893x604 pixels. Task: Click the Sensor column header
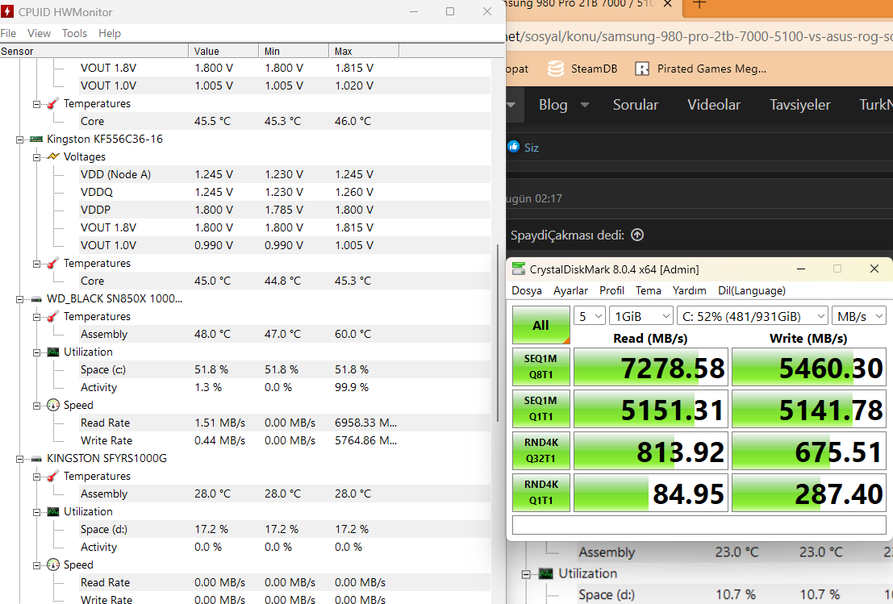(94, 52)
